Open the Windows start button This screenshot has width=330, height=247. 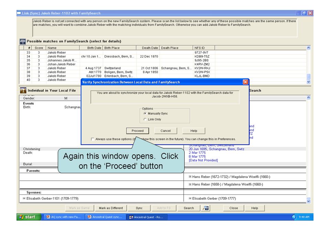point(29,217)
